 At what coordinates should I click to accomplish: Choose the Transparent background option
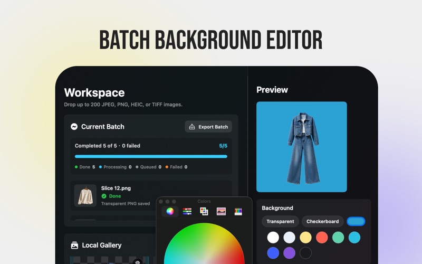pyautogui.click(x=280, y=221)
